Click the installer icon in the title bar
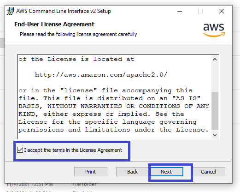The width and height of the screenshot is (240, 192). coord(10,11)
